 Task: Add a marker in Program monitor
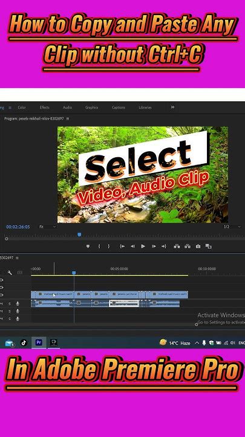[88, 246]
